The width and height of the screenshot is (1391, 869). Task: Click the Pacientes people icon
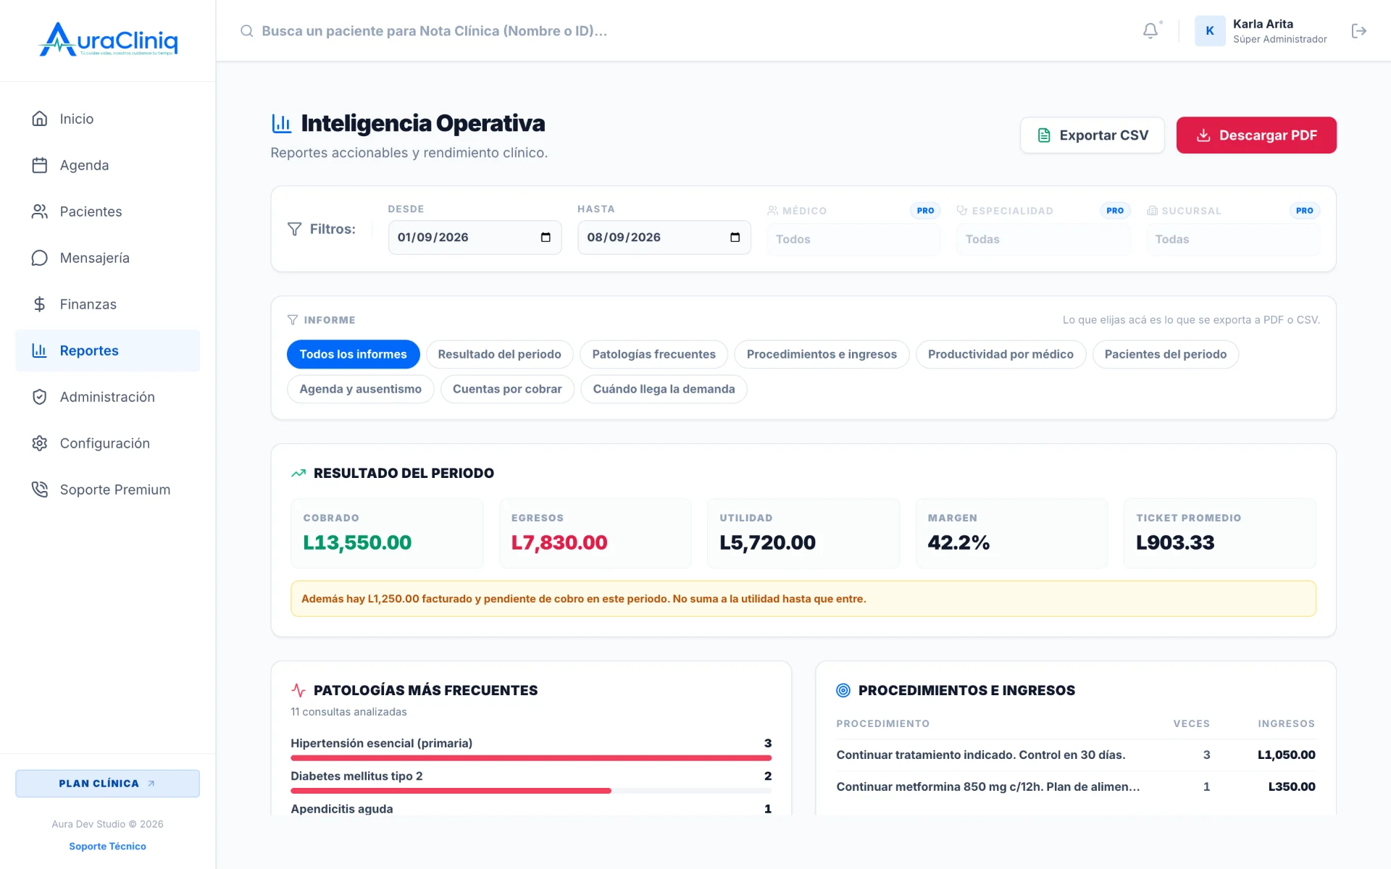pos(40,211)
